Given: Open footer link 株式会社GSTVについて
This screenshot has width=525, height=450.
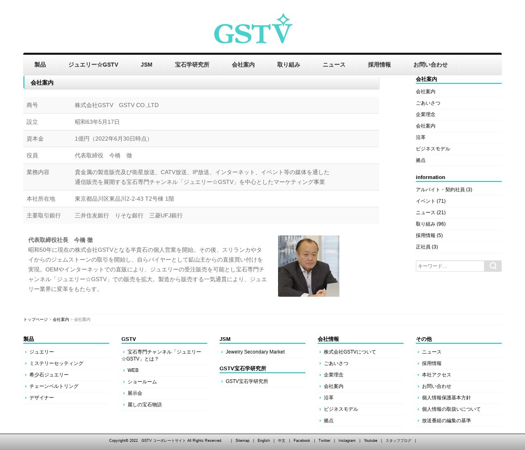Looking at the screenshot, I should click(x=350, y=352).
